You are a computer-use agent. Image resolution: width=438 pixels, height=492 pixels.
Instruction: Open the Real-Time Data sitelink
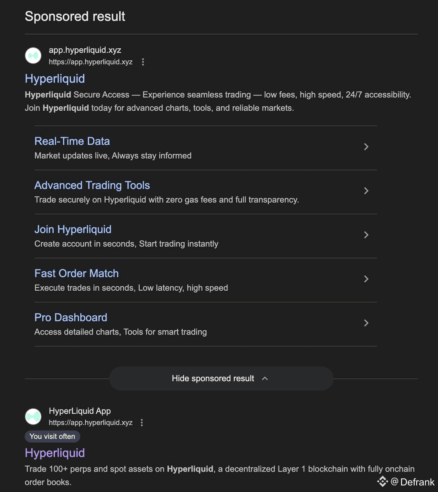(x=72, y=141)
